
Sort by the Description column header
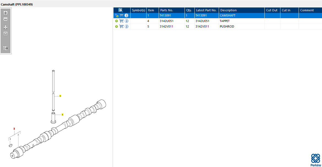click(242, 10)
